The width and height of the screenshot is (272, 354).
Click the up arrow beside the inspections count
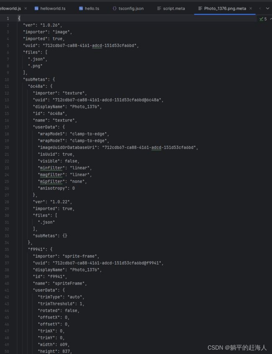(x=271, y=19)
